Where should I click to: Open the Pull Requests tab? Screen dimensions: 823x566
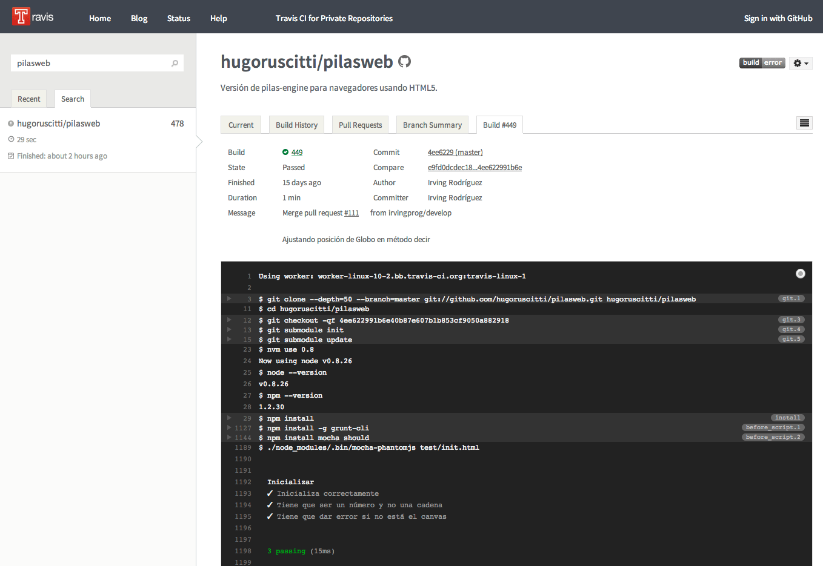(361, 125)
